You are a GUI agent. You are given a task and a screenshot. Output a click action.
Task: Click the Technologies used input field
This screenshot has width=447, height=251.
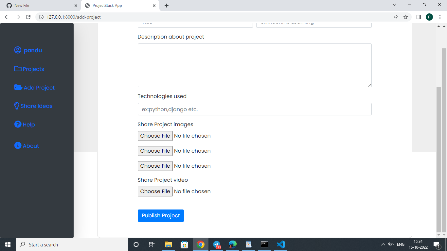pyautogui.click(x=255, y=109)
